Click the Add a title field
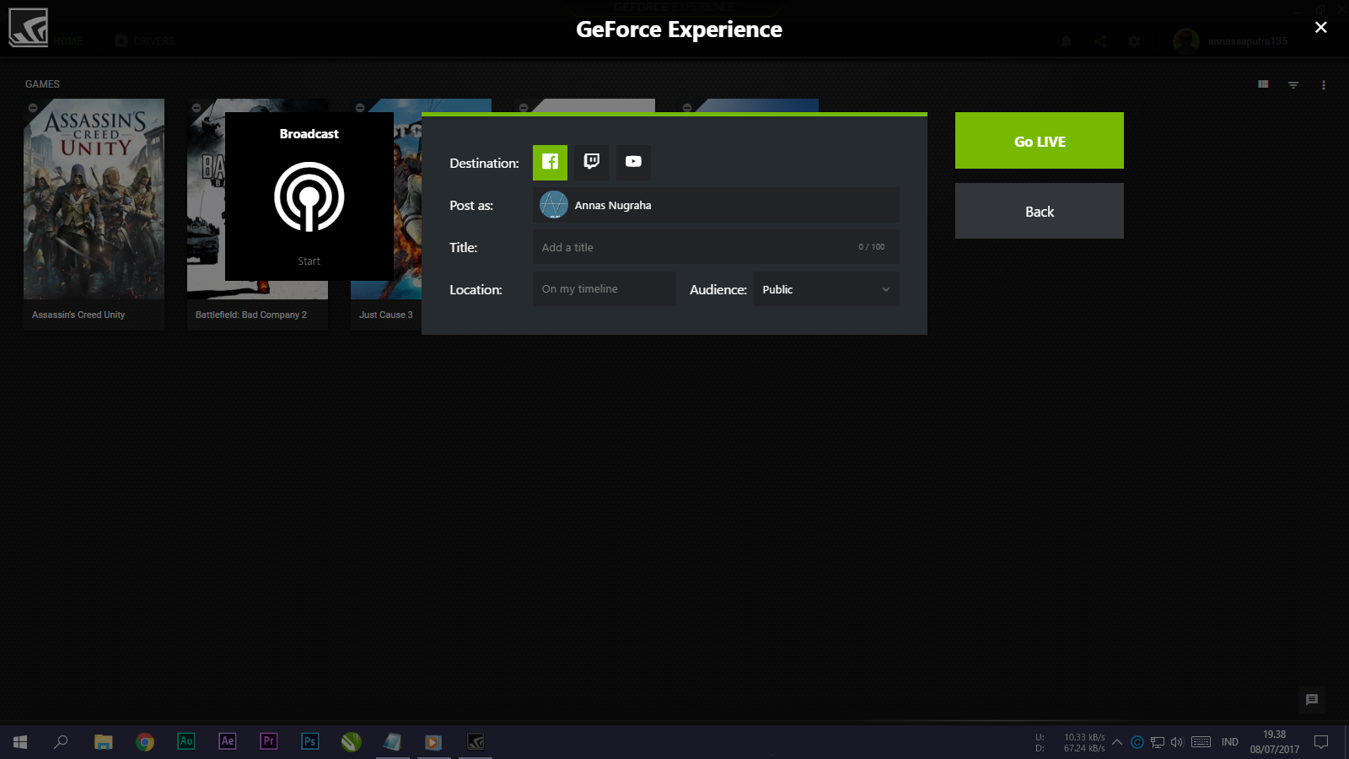1349x759 pixels. pyautogui.click(x=716, y=247)
